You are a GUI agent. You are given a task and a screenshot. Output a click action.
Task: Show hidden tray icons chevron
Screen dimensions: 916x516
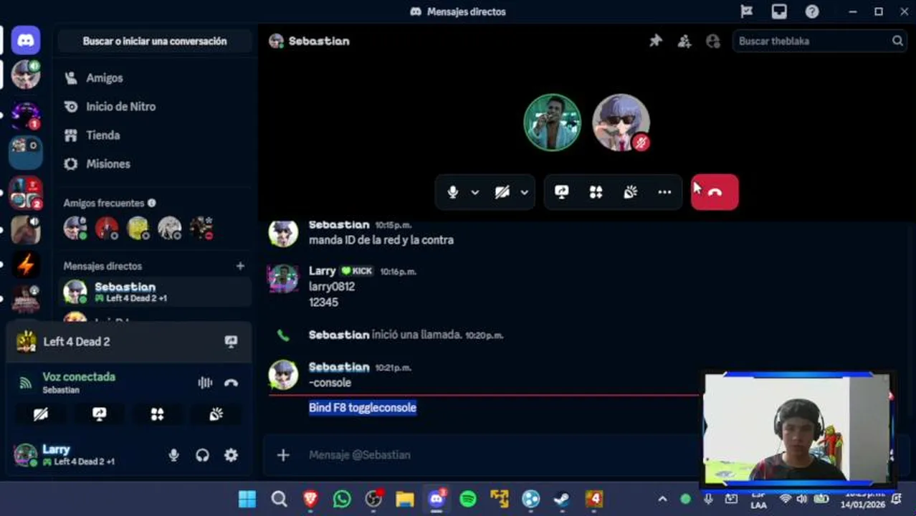(662, 499)
